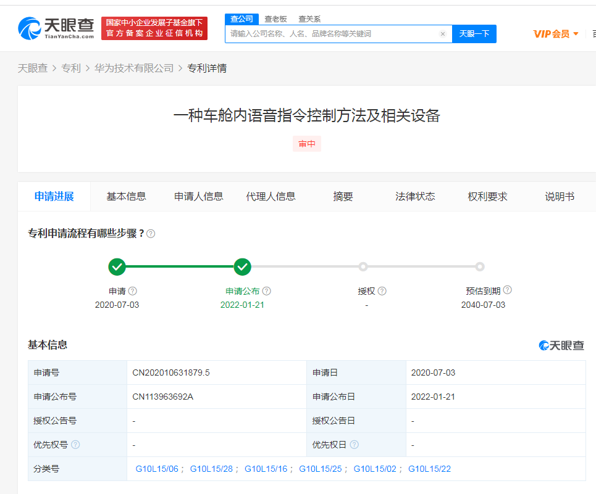This screenshot has width=596, height=494.
Task: Click green date 2022-01-21 under 申请公布
Action: (x=242, y=305)
